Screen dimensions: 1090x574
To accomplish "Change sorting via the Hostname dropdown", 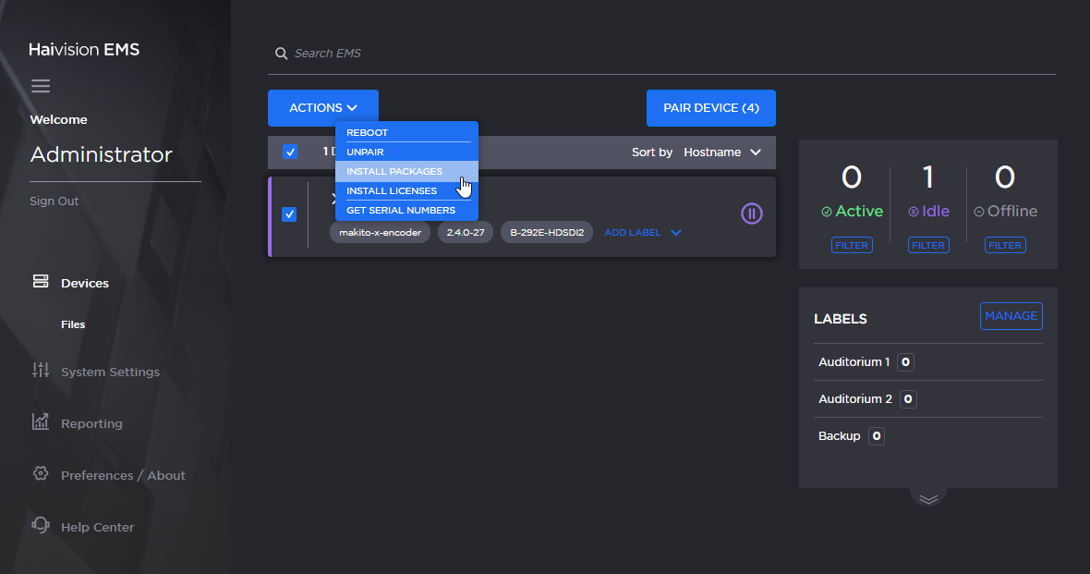I will 723,152.
